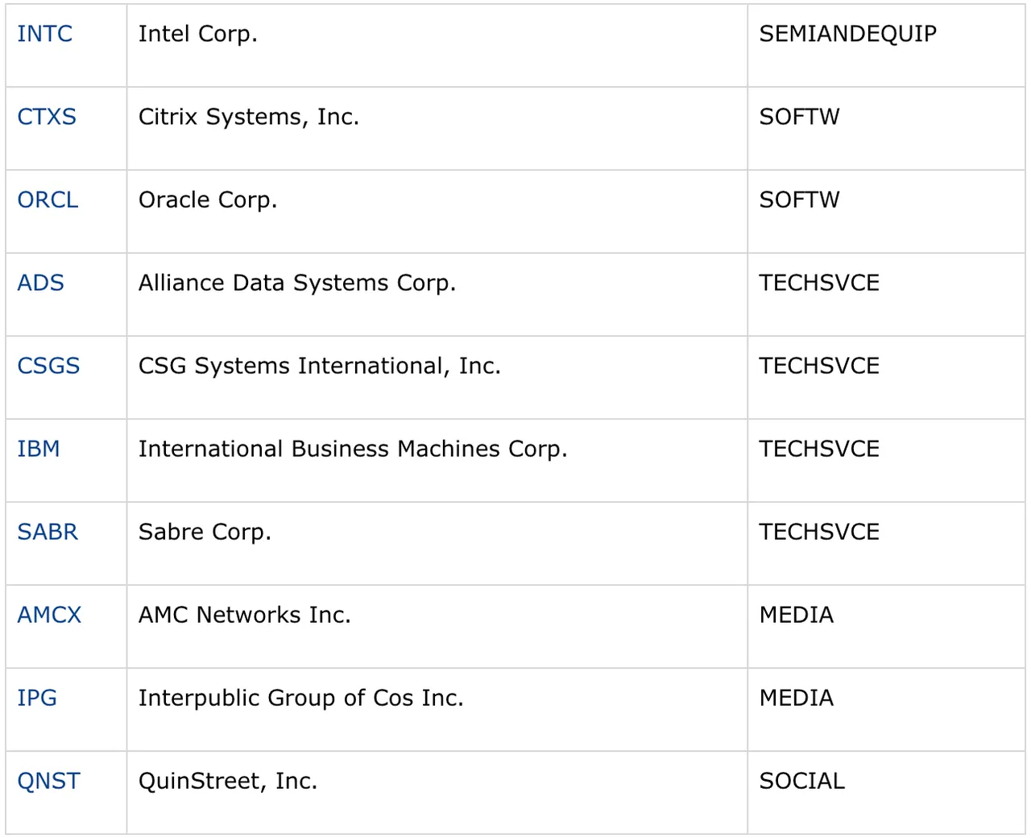Image resolution: width=1031 pixels, height=838 pixels.
Task: Click the Oracle Corp. company name
Action: click(208, 200)
